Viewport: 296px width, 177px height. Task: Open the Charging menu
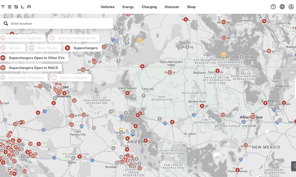click(149, 7)
